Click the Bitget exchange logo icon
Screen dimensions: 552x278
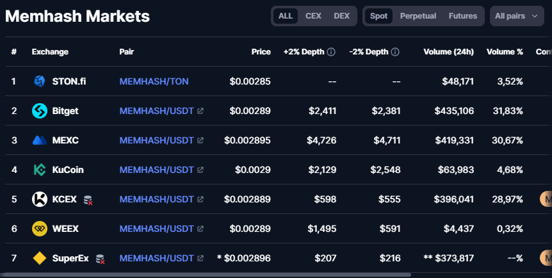point(40,111)
